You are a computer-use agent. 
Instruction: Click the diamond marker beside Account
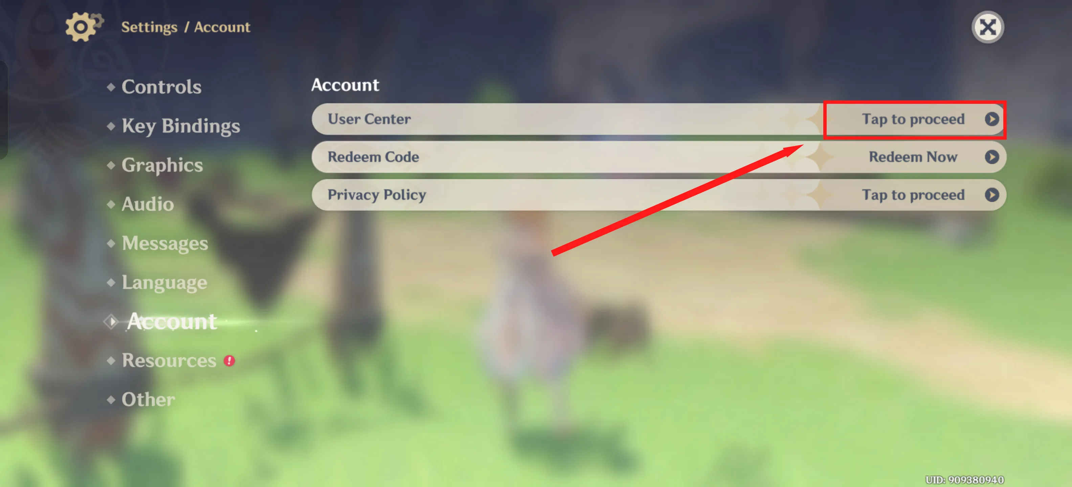tap(111, 322)
